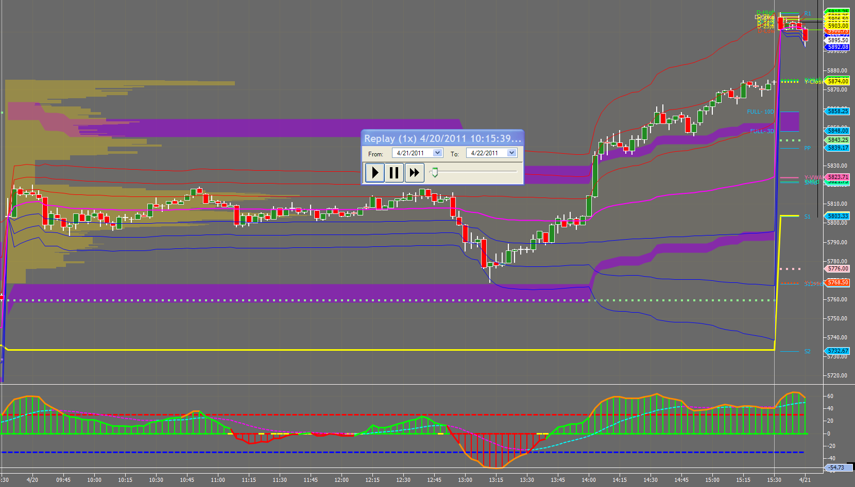The width and height of the screenshot is (855, 487).
Task: Start replay with the Play button
Action: [375, 173]
